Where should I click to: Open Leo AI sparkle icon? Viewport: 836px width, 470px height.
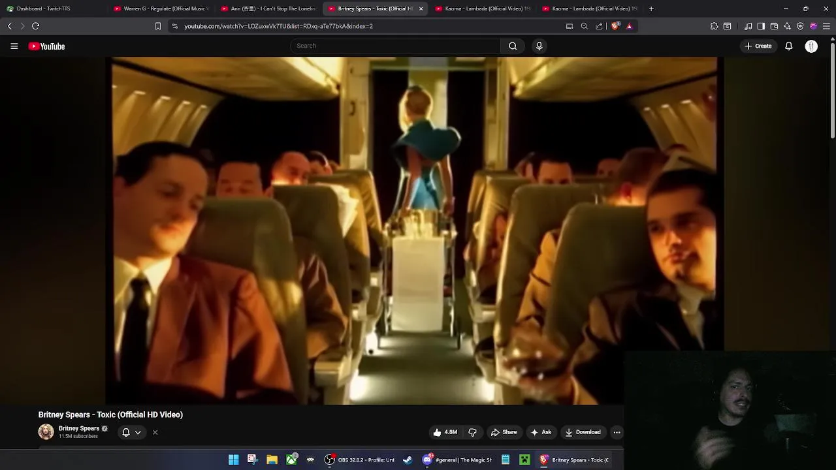[x=787, y=26]
